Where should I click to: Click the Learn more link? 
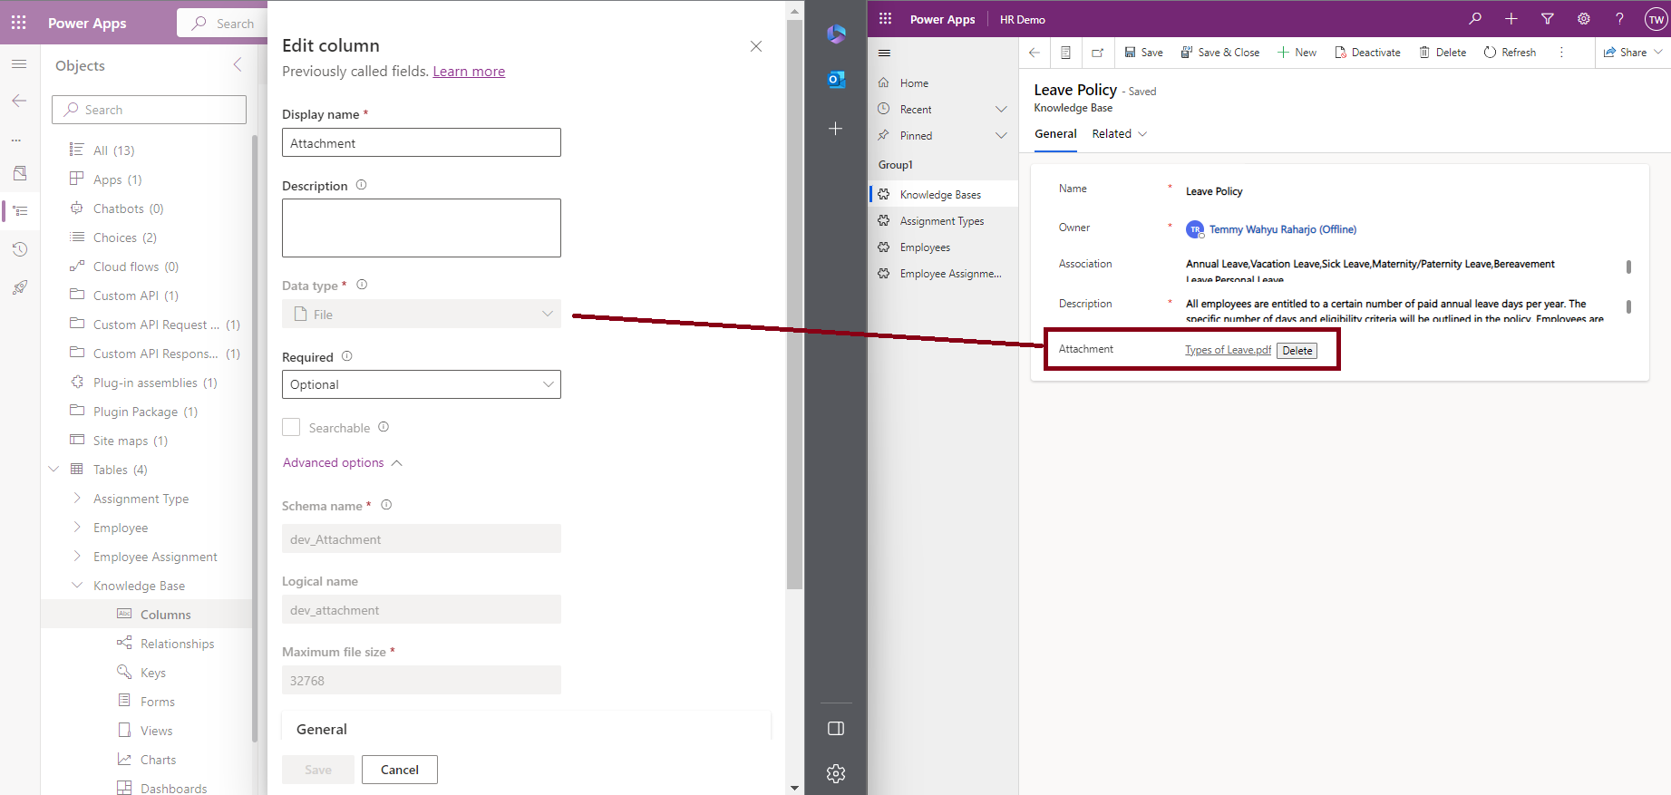click(x=469, y=71)
